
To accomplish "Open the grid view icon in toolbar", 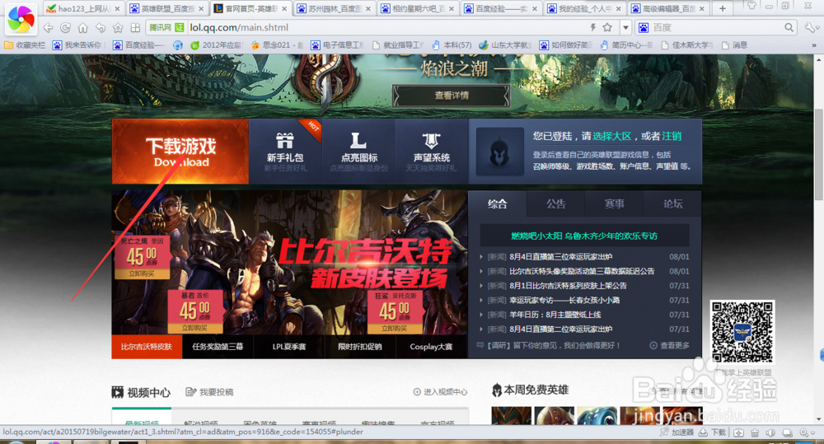I will 135,27.
